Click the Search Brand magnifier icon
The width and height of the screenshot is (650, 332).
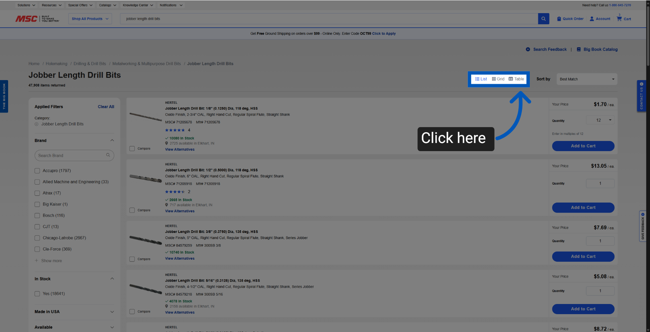point(108,155)
